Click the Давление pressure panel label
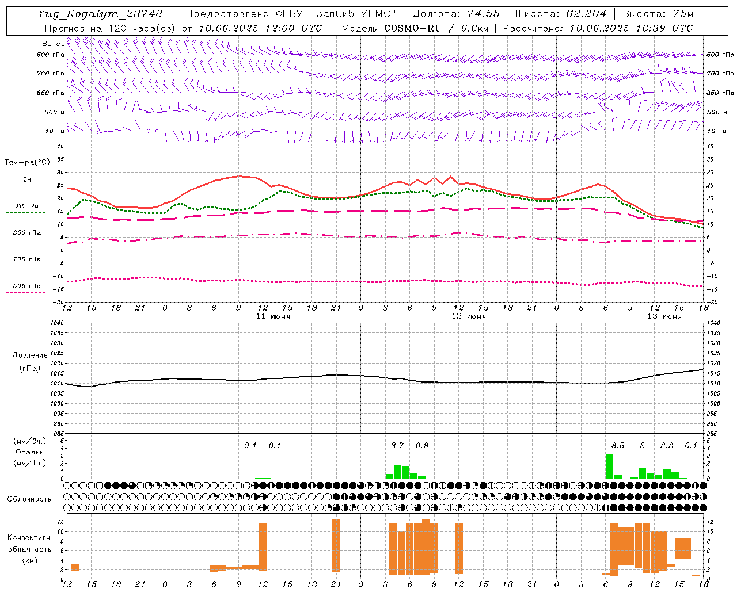The height and width of the screenshot is (589, 737). pyautogui.click(x=30, y=355)
